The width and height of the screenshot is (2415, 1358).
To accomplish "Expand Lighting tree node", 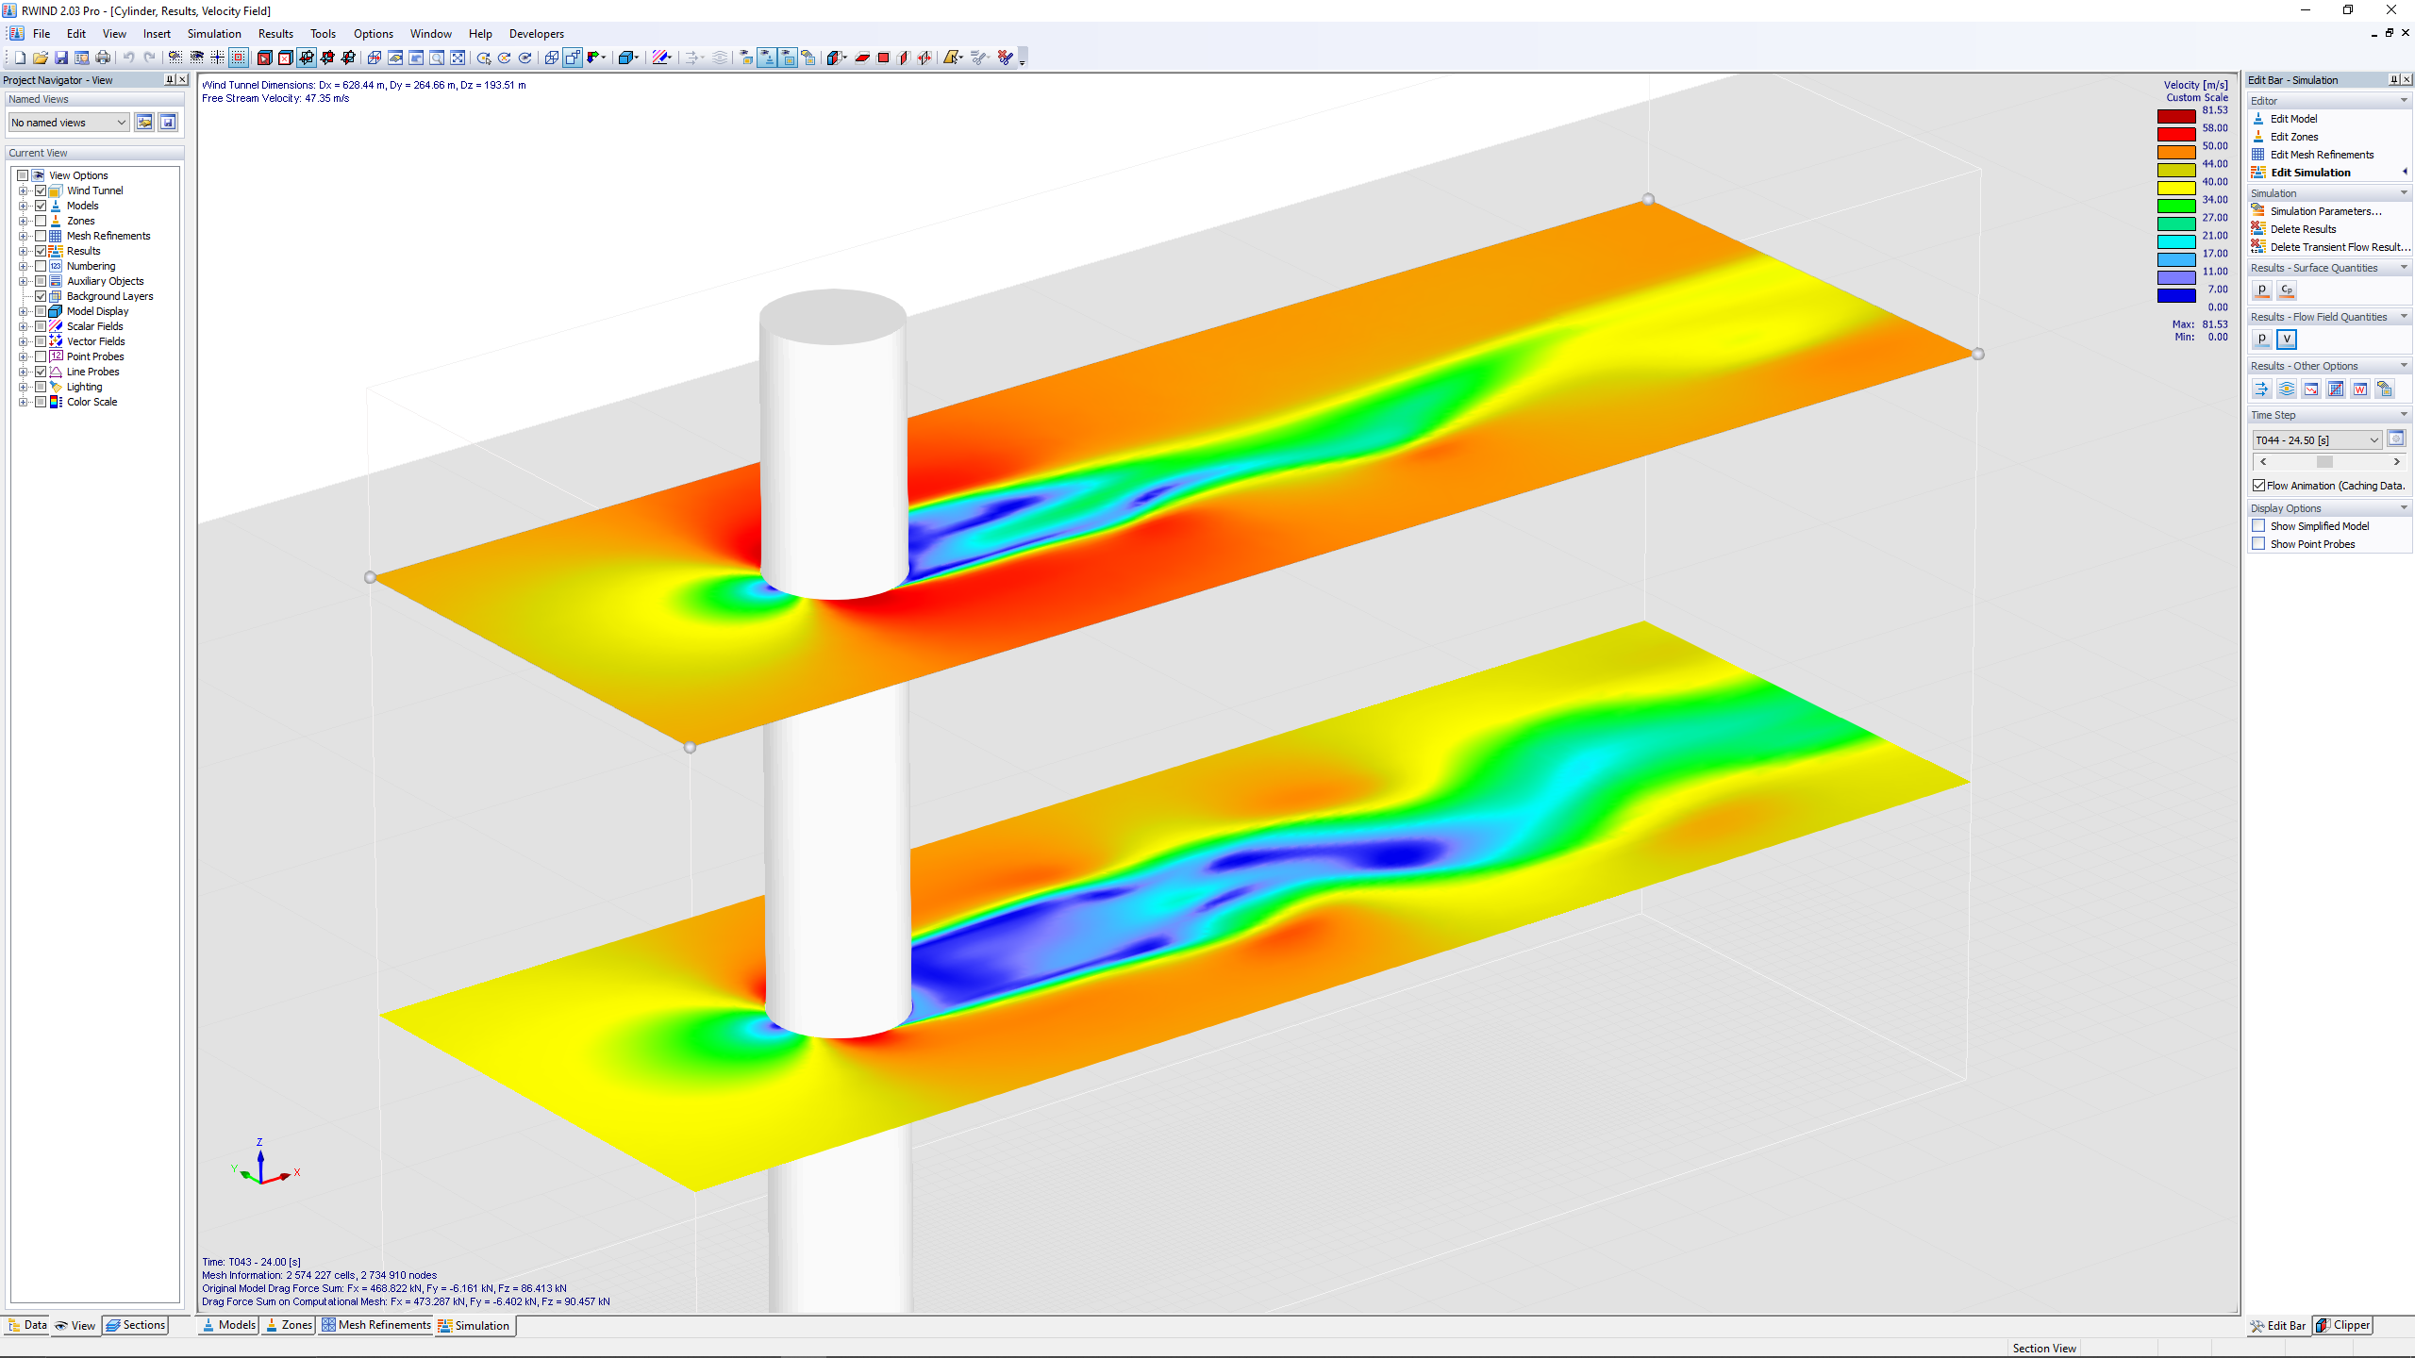I will point(23,387).
